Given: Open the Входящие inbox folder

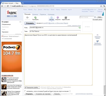Looking at the screenshot, I should [x=5, y=22].
